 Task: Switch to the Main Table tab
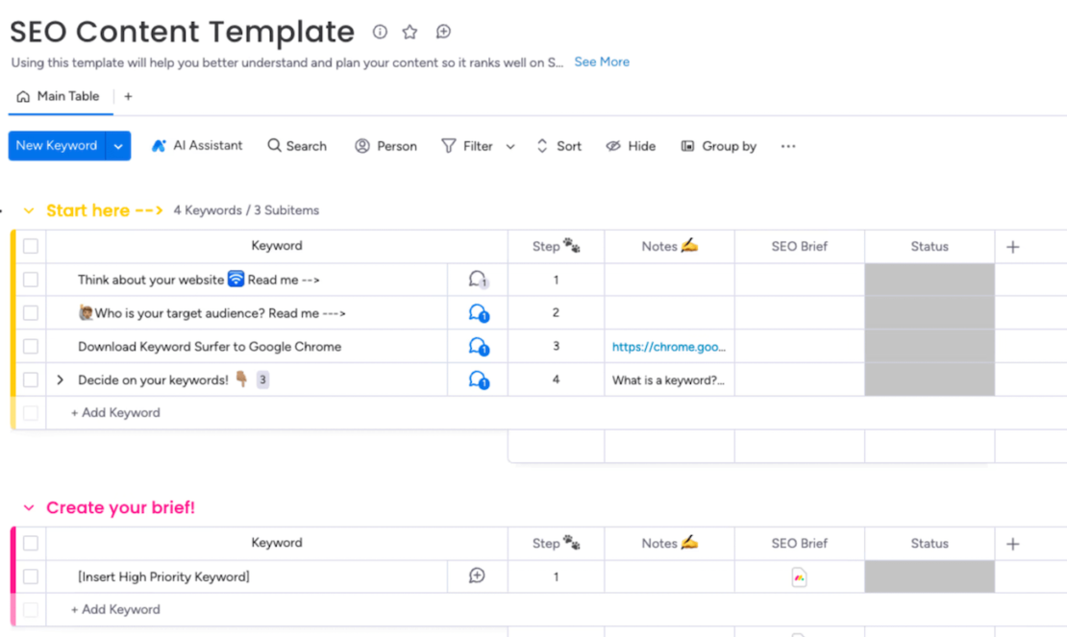click(59, 96)
